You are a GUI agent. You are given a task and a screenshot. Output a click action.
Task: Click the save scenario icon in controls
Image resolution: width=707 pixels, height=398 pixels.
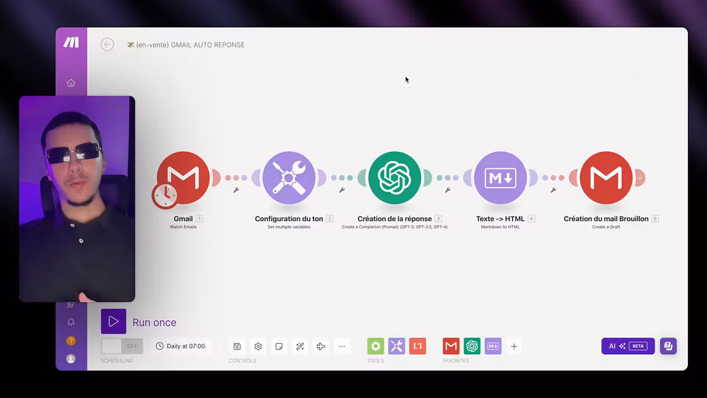[237, 346]
